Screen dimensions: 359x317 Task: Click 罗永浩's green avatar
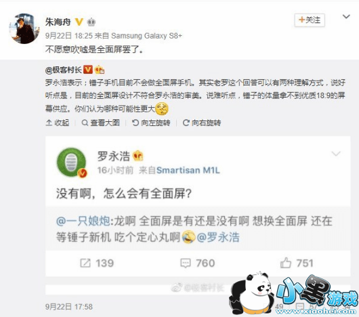tap(72, 163)
